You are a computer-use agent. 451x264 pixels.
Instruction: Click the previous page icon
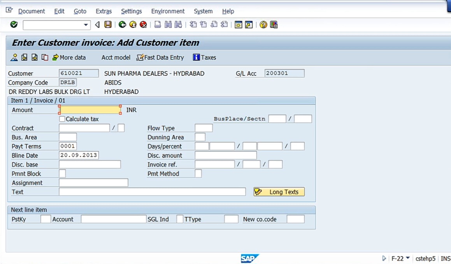point(204,25)
